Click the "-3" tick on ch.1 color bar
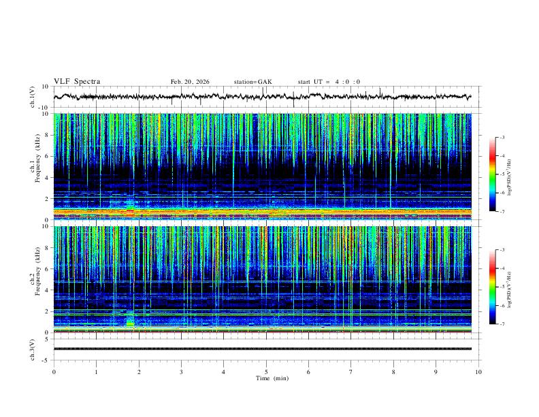 pos(502,137)
